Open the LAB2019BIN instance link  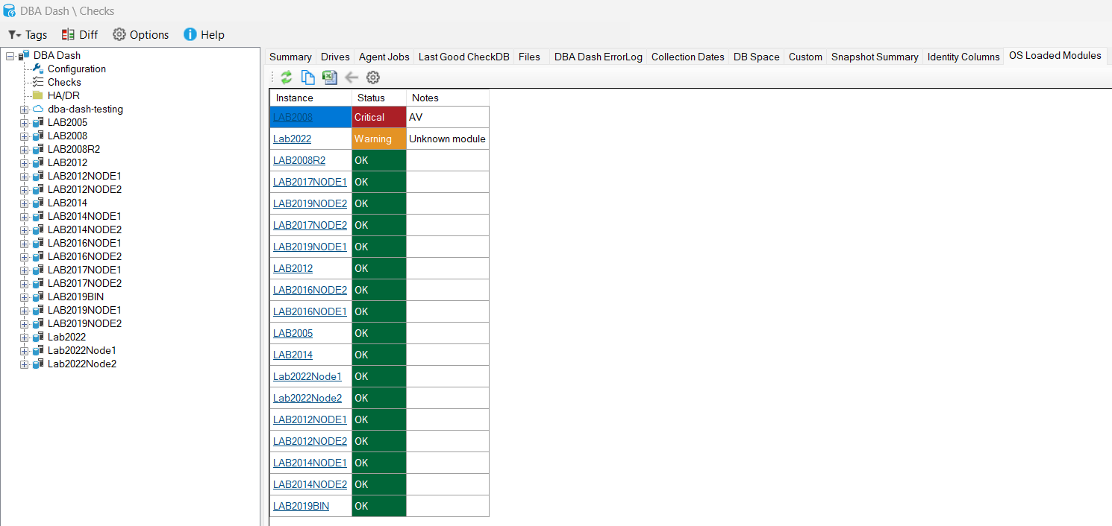tap(301, 507)
